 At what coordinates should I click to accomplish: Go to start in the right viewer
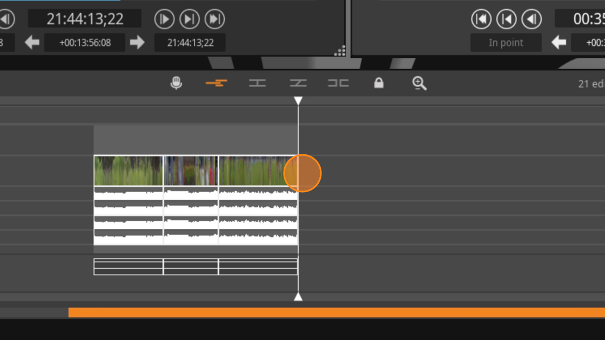click(481, 19)
